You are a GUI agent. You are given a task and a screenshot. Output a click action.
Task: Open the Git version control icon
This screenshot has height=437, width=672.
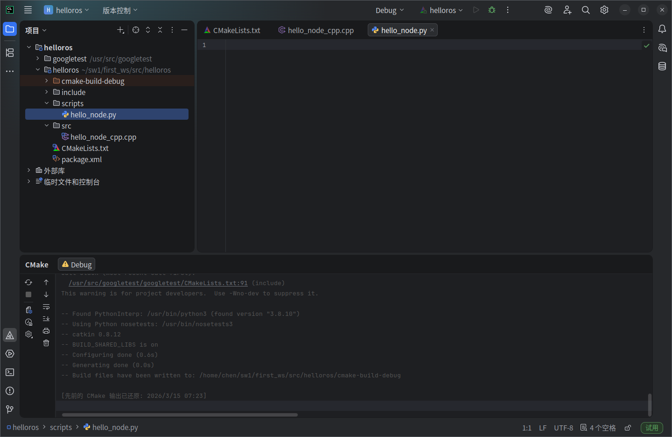click(10, 410)
